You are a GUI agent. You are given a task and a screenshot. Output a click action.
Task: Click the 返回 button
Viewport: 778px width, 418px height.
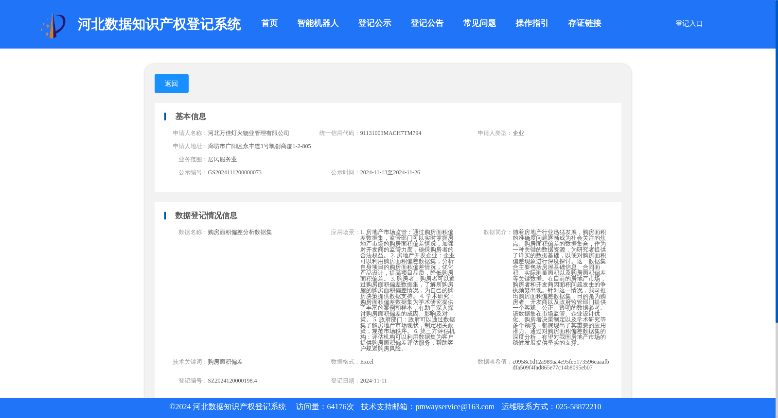click(172, 84)
